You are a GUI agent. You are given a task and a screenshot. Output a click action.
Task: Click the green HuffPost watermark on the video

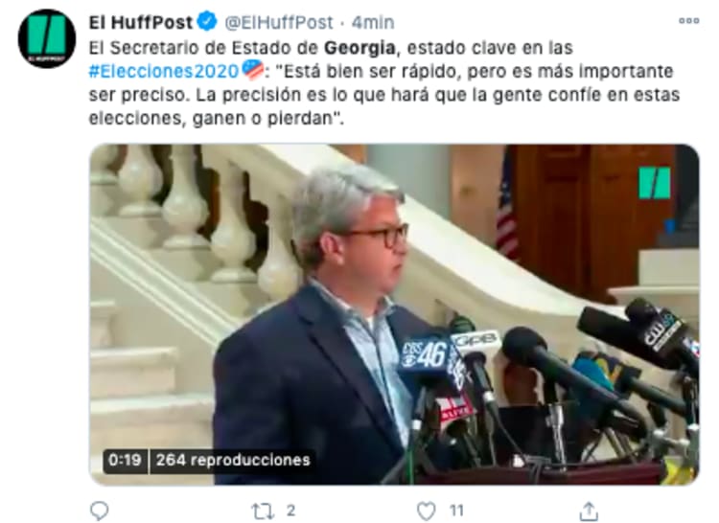click(x=655, y=183)
